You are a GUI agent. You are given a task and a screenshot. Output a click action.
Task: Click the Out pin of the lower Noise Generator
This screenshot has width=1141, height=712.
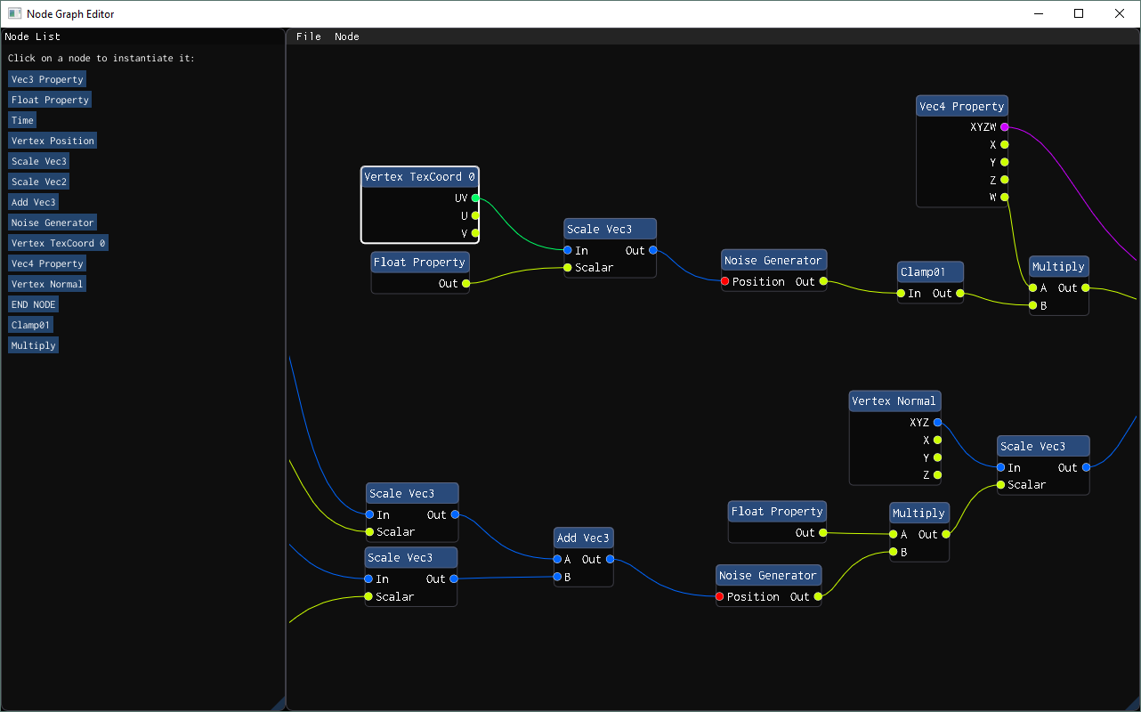820,596
